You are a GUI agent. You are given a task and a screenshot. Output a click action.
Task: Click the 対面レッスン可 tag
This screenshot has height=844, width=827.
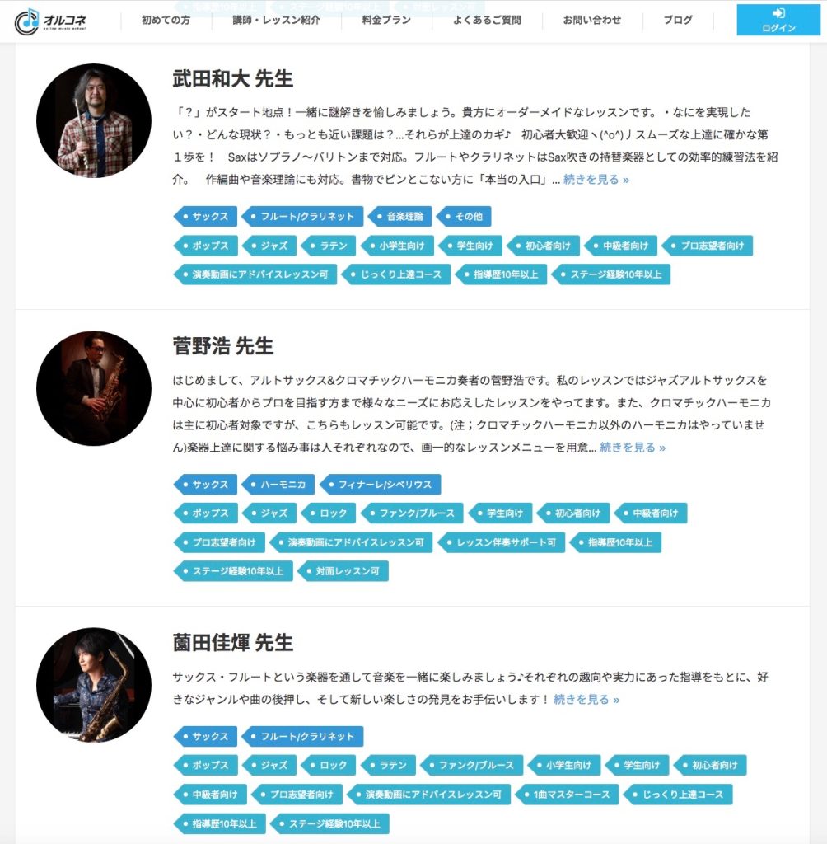pyautogui.click(x=343, y=571)
